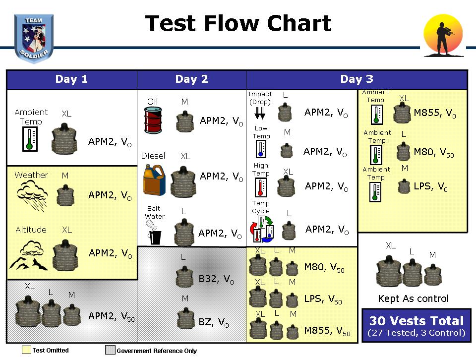
Task: Select the Diesel jug icon
Action: pyautogui.click(x=154, y=180)
